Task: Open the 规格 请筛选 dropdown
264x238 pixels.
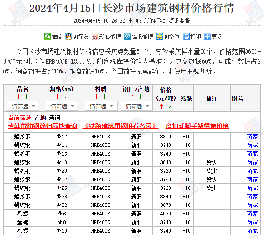Action: click(x=62, y=106)
